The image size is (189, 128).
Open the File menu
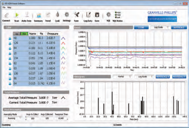[4, 8]
